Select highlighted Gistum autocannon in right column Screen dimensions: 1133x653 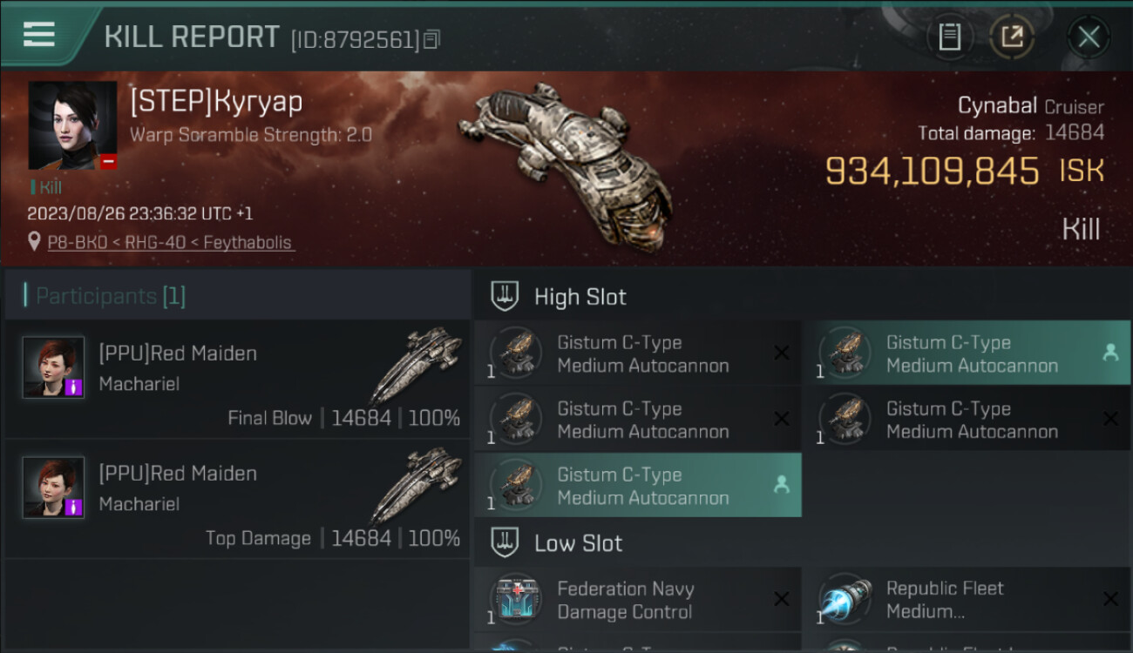pos(967,353)
